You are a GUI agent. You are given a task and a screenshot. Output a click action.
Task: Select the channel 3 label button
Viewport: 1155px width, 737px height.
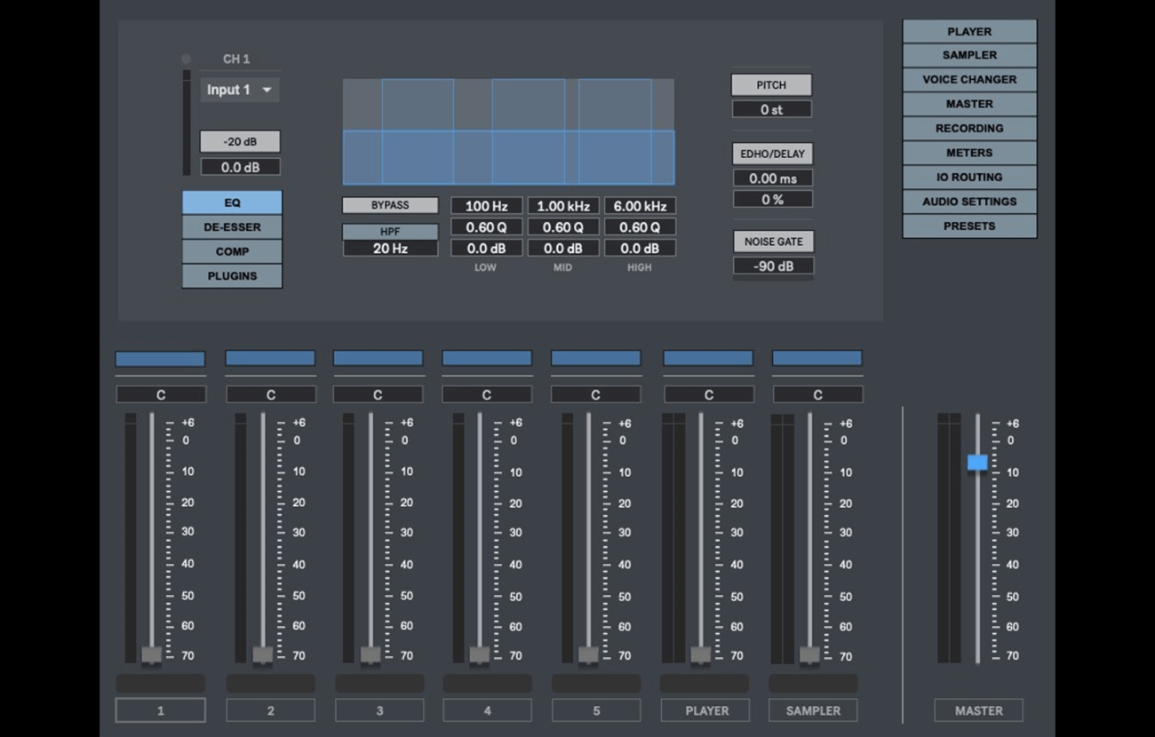(379, 710)
